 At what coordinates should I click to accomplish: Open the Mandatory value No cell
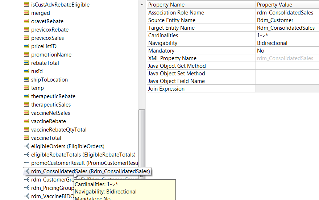click(x=287, y=51)
